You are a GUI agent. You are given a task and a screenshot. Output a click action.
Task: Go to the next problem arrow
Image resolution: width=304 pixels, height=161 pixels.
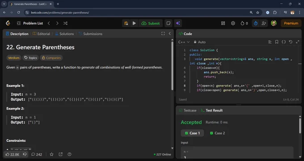pos(57,23)
